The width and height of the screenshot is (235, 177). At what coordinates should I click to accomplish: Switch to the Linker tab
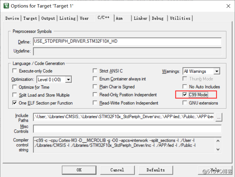tap(140, 18)
